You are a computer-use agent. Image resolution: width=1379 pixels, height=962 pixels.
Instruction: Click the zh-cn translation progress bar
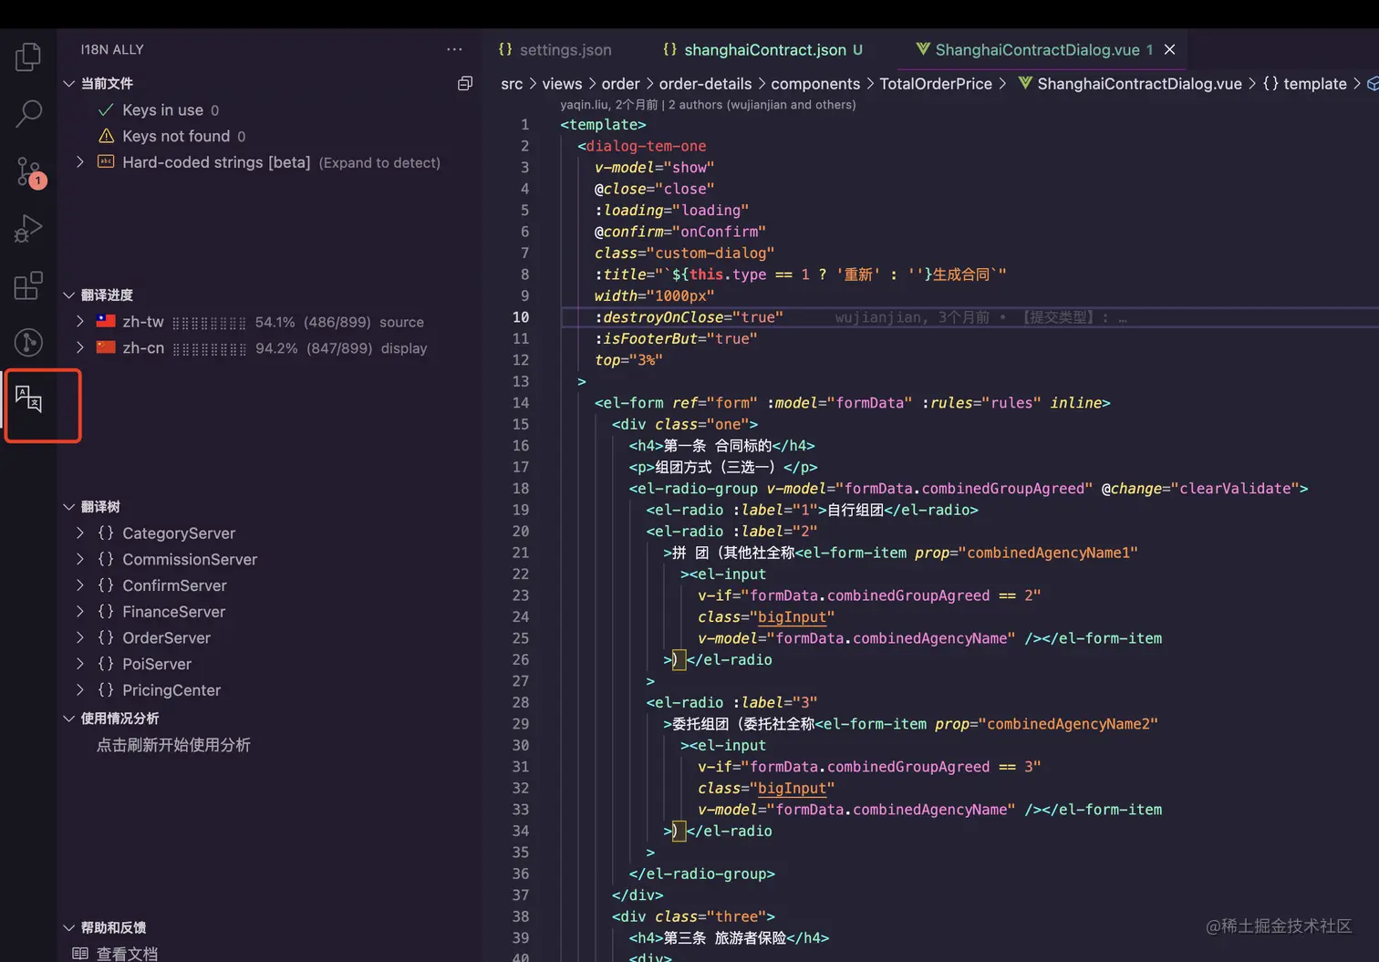209,348
